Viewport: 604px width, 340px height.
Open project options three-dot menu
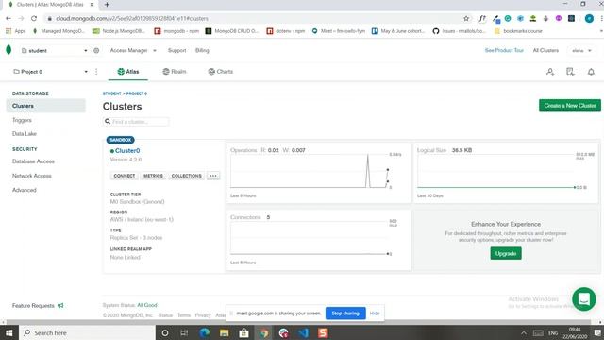(96, 72)
